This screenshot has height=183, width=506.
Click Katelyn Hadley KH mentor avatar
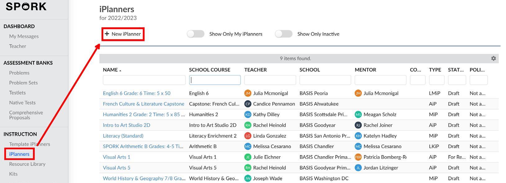358,136
